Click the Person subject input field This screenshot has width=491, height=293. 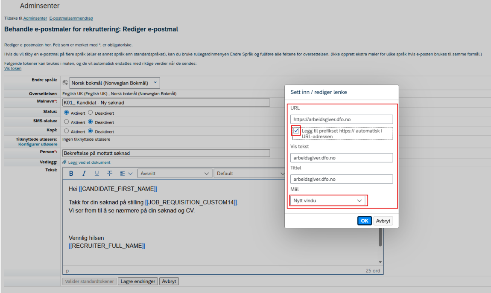pos(166,153)
